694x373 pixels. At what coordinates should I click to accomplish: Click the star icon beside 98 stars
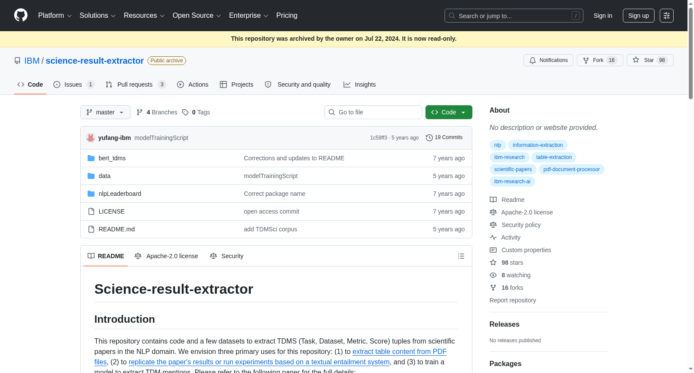pos(493,263)
